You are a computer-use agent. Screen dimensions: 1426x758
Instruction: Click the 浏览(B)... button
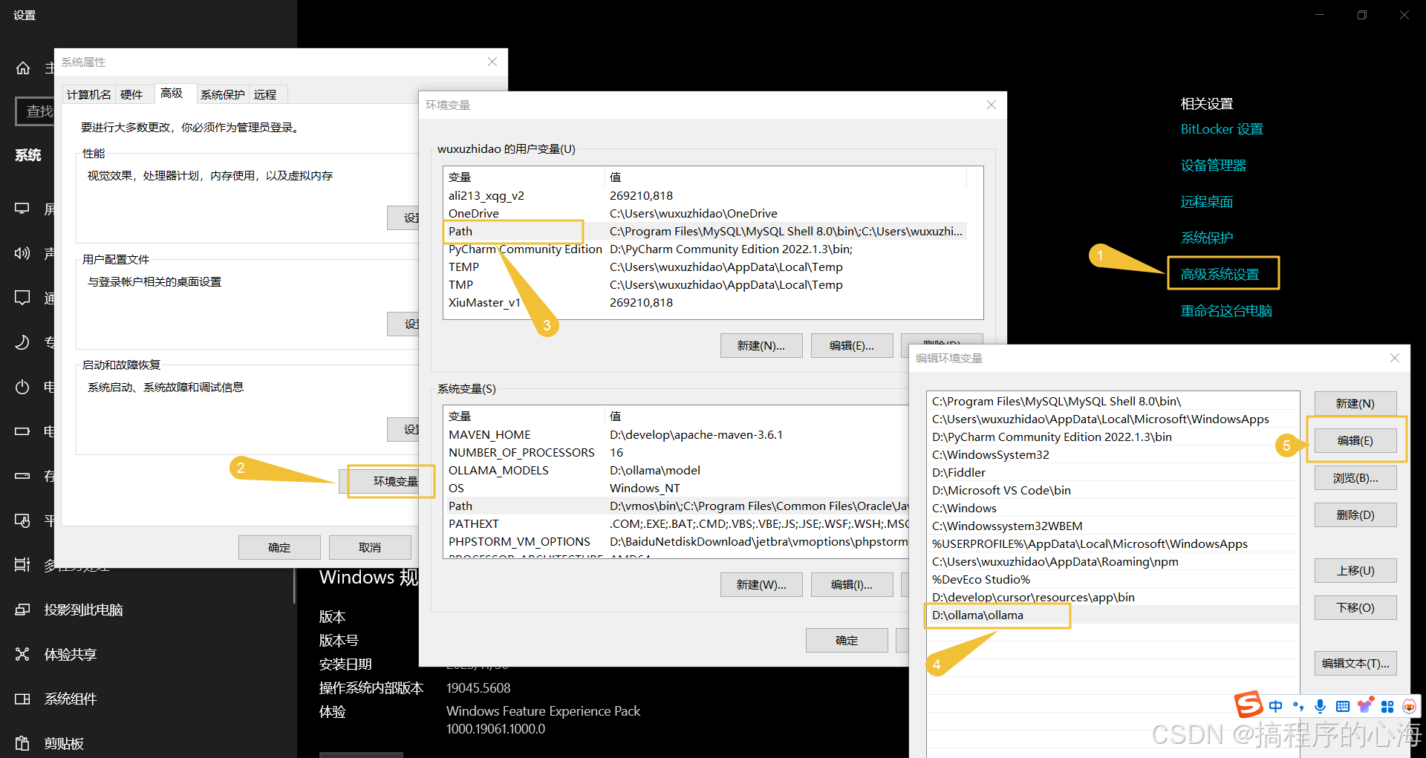[x=1355, y=477]
